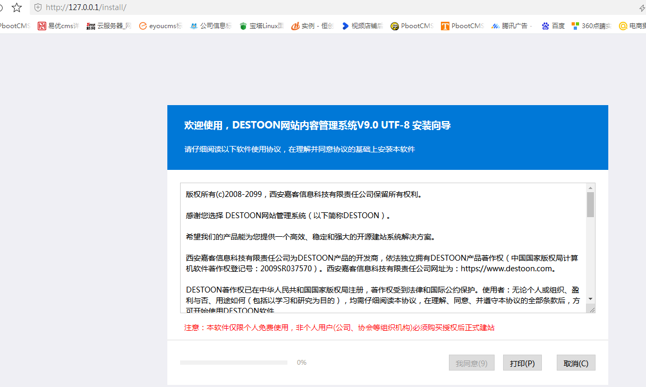Click the site security shield icon
The image size is (646, 387).
click(37, 7)
